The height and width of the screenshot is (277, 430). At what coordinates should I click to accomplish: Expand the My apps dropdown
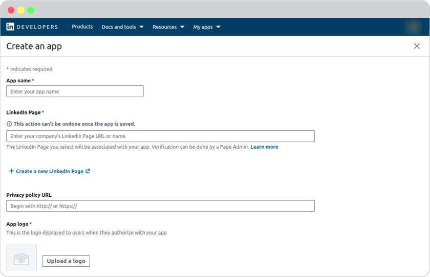[207, 27]
